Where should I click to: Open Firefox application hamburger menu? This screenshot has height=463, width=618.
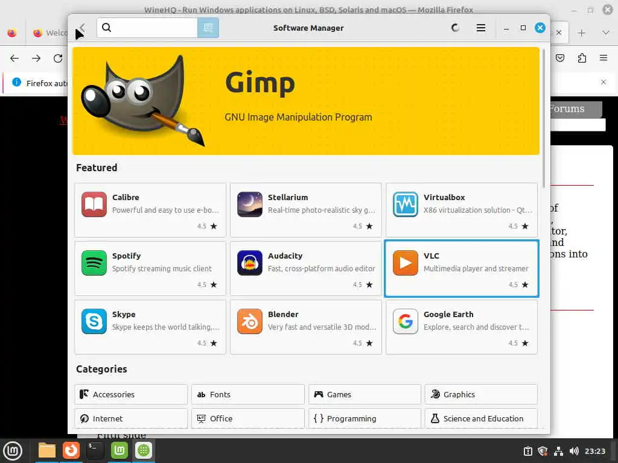click(x=604, y=58)
